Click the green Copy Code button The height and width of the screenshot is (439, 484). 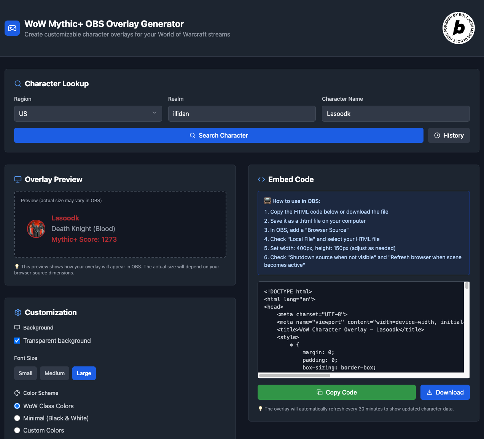[336, 392]
